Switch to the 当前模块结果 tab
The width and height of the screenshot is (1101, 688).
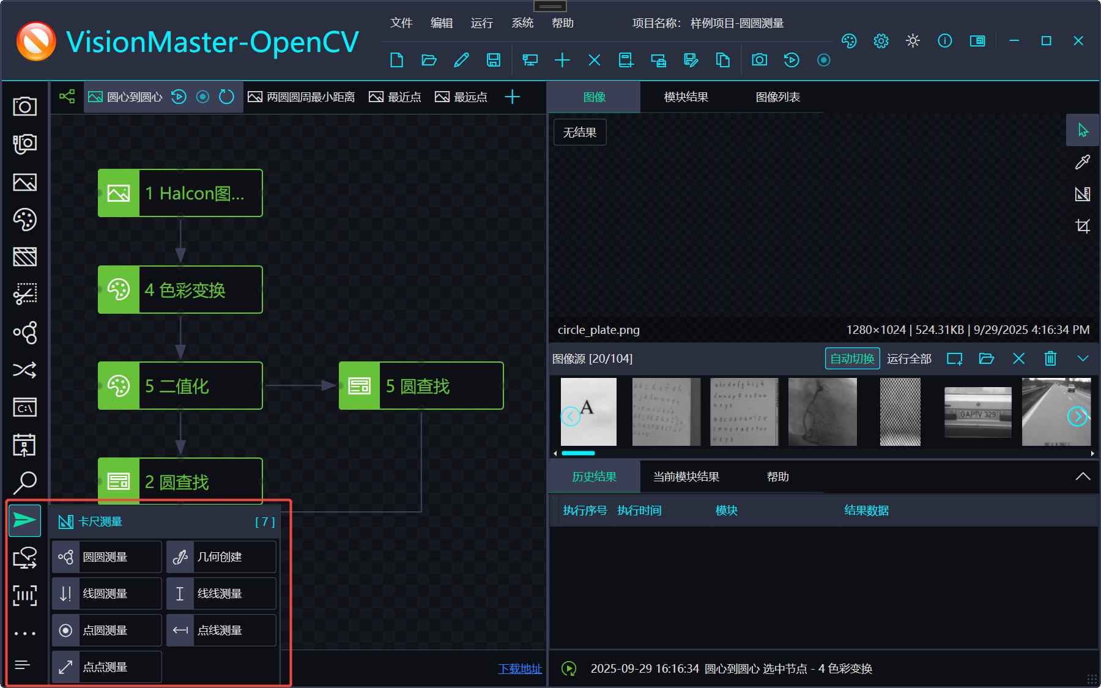[x=686, y=477]
